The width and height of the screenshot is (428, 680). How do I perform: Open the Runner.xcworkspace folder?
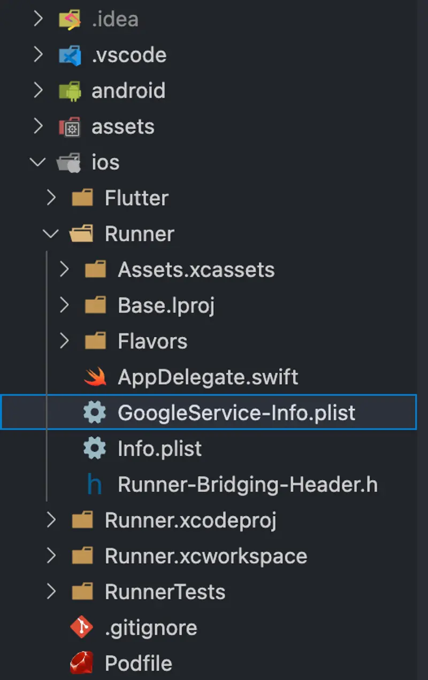coord(205,556)
